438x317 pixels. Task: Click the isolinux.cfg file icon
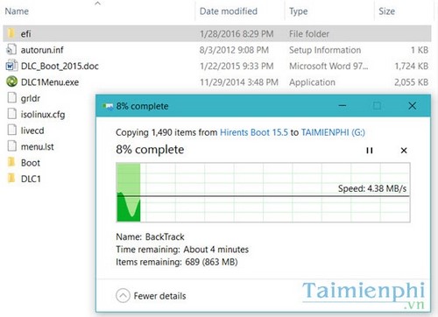(11, 114)
